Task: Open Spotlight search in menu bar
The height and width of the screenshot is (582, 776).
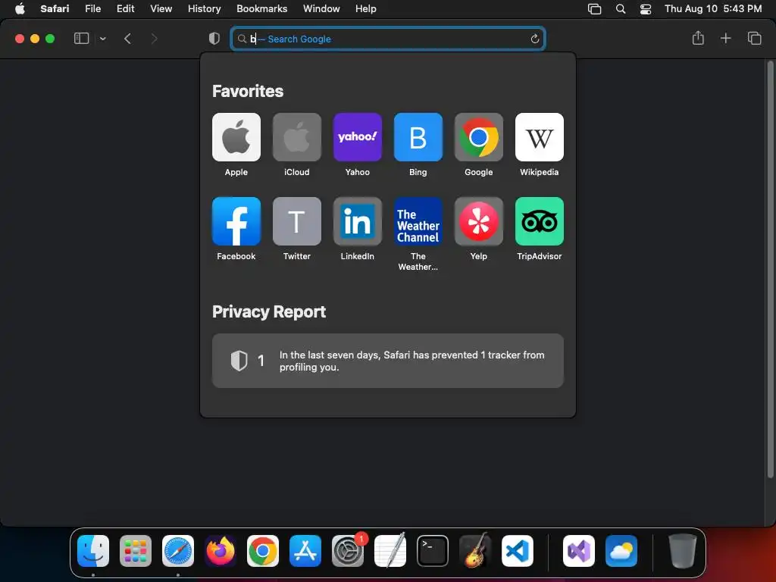Action: pos(620,9)
